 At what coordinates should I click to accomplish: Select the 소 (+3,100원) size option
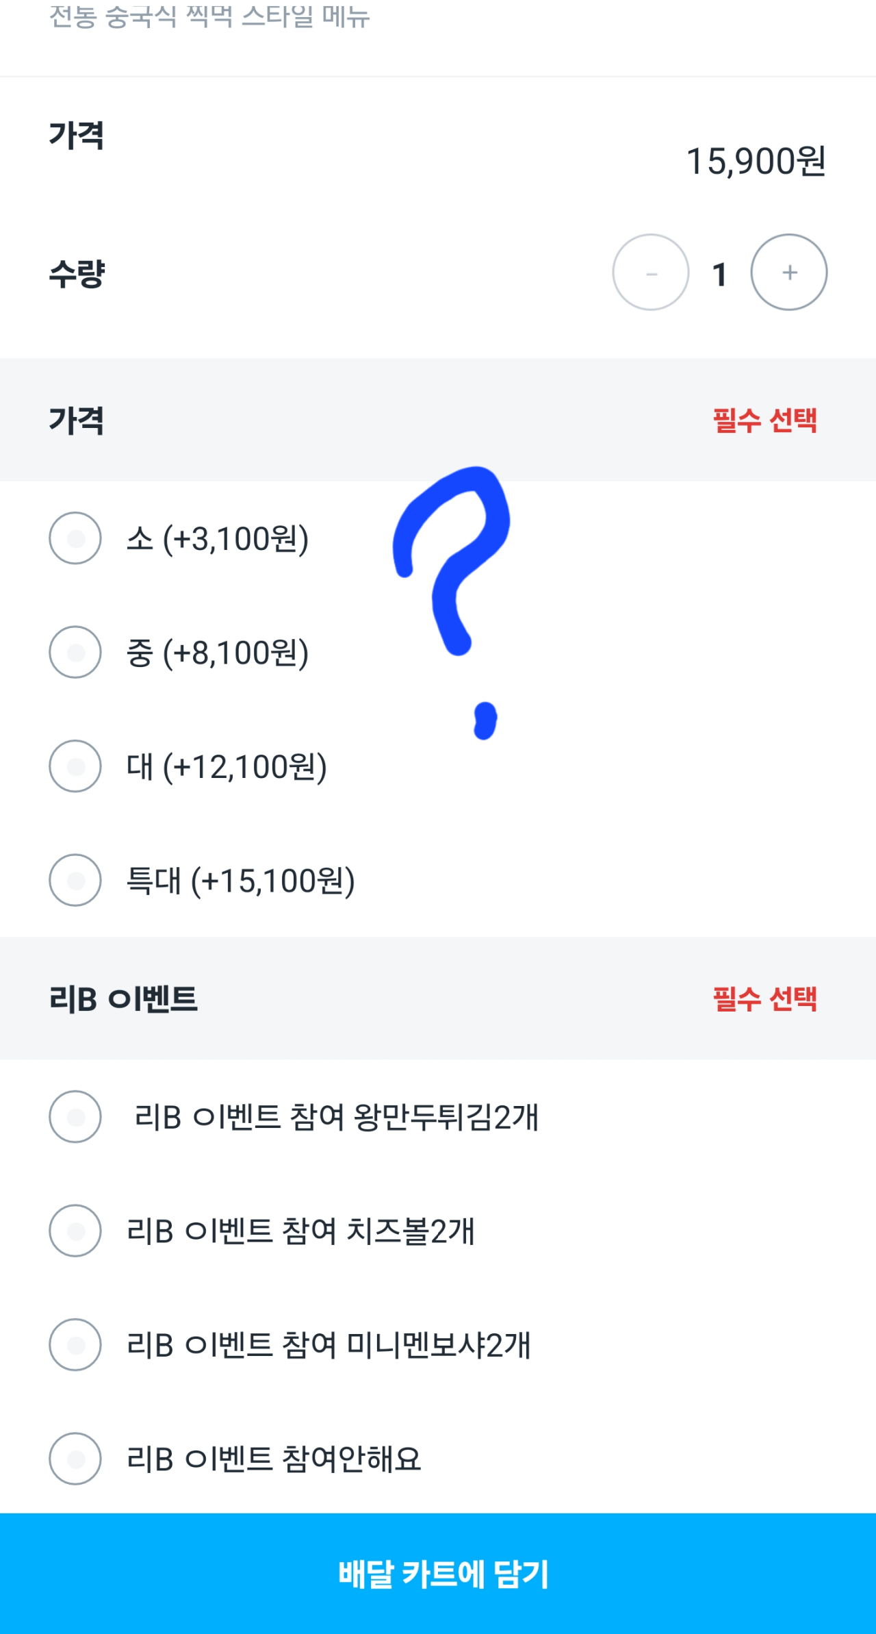tap(75, 538)
